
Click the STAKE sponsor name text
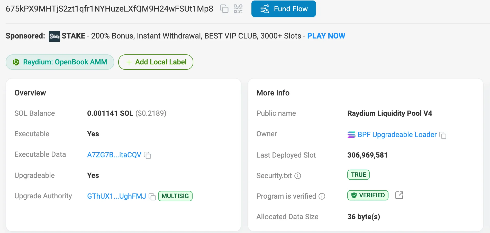[x=74, y=36]
